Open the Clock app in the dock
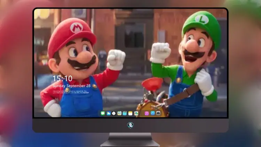 coord(114,114)
